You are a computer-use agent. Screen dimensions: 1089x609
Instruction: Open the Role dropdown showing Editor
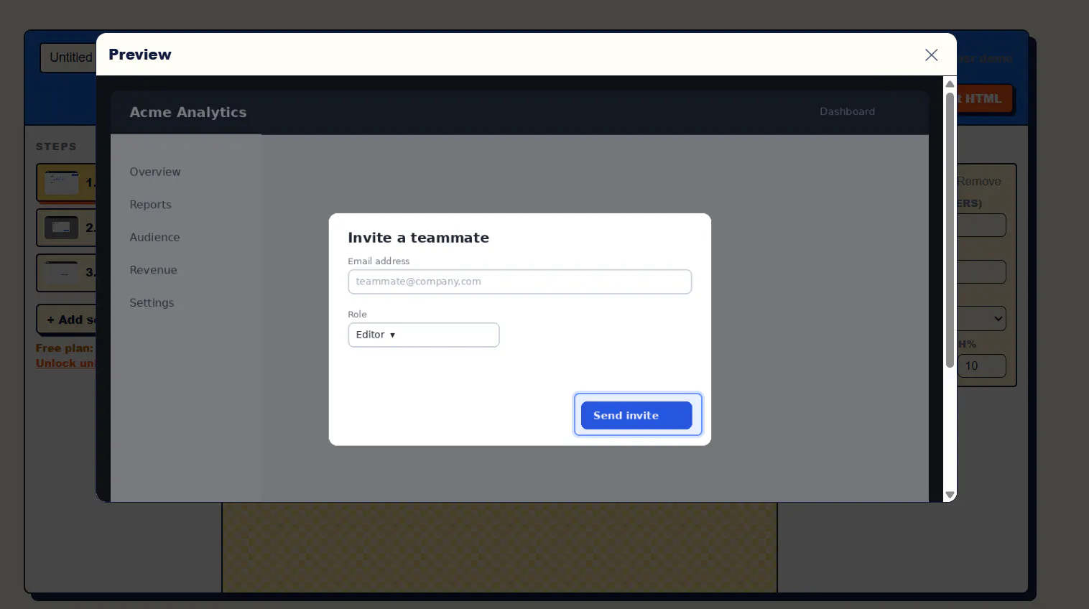(423, 335)
